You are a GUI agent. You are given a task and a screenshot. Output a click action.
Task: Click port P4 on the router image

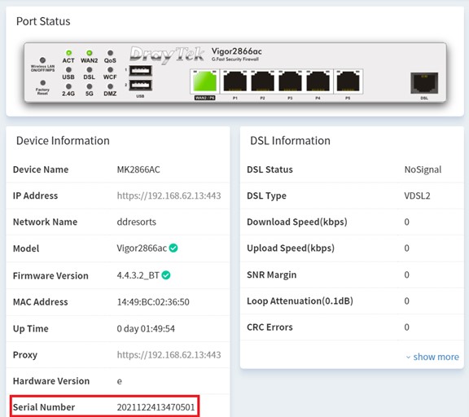(x=318, y=81)
